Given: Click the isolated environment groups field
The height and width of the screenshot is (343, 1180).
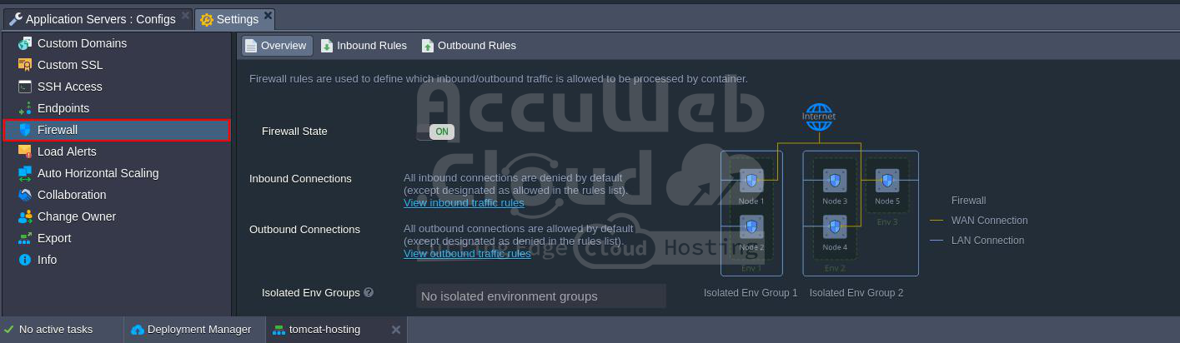Looking at the screenshot, I should click(x=540, y=296).
